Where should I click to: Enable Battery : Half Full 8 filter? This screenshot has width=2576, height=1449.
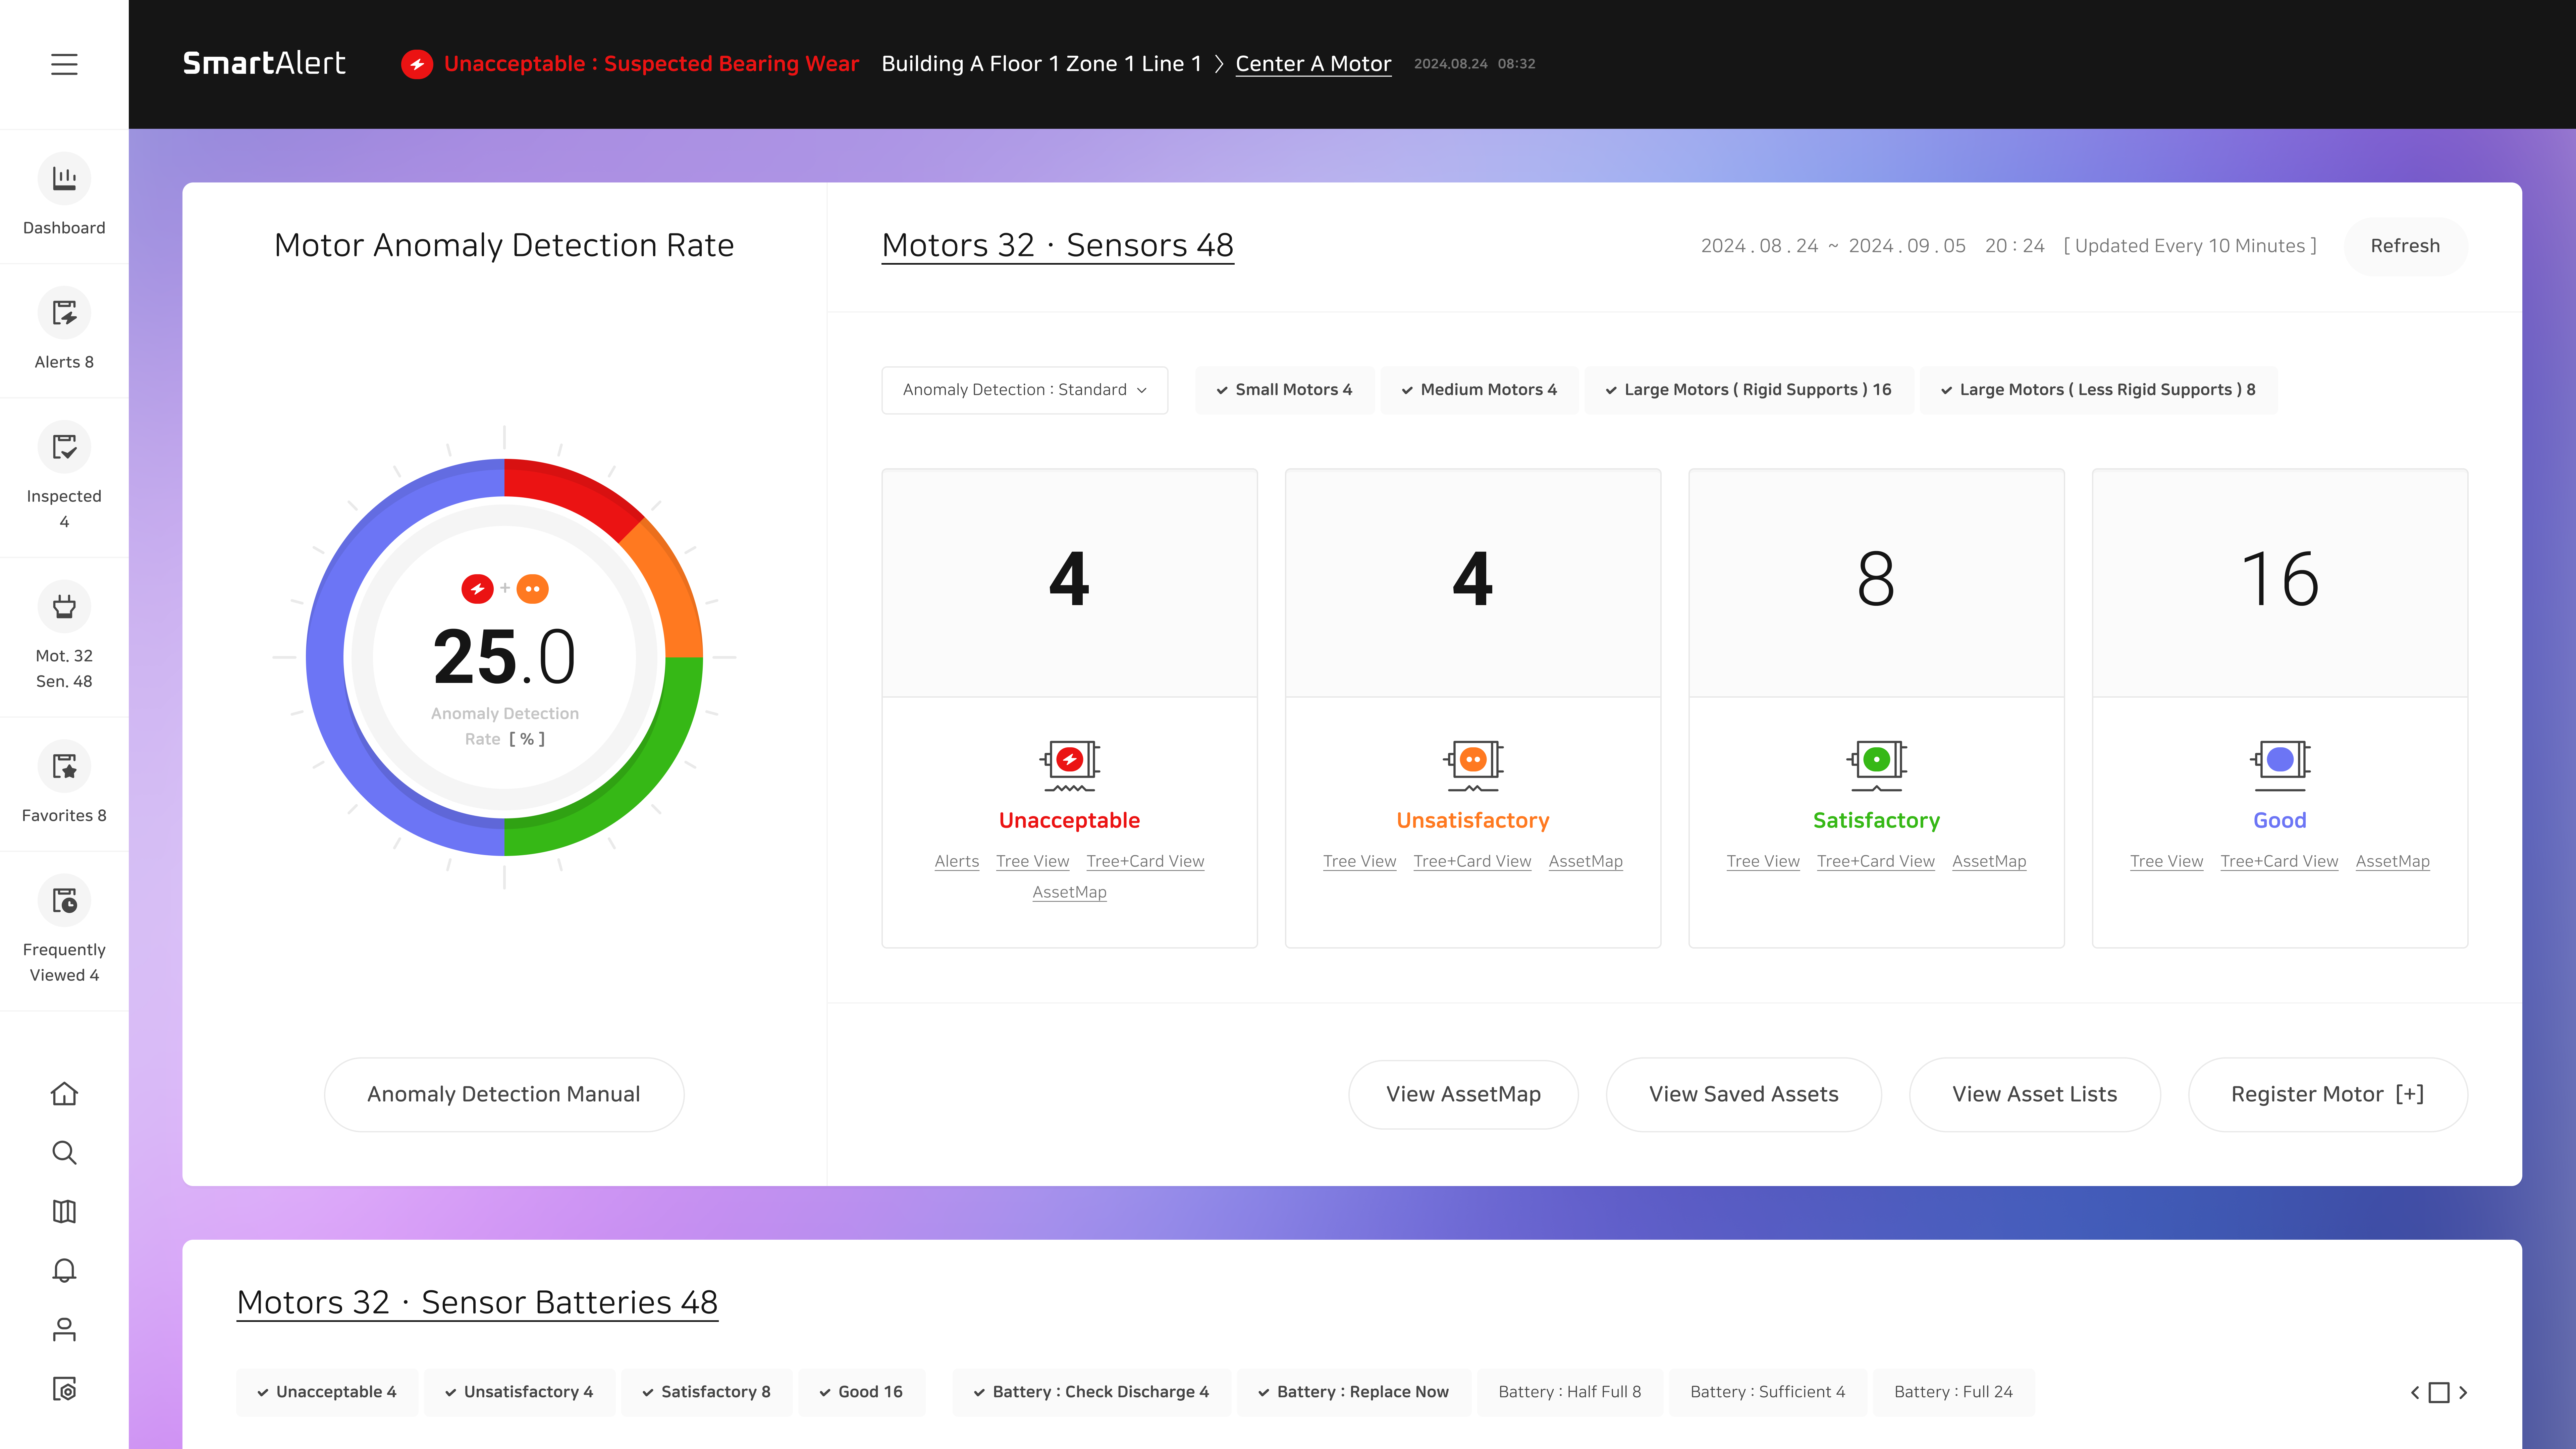[x=1570, y=1392]
